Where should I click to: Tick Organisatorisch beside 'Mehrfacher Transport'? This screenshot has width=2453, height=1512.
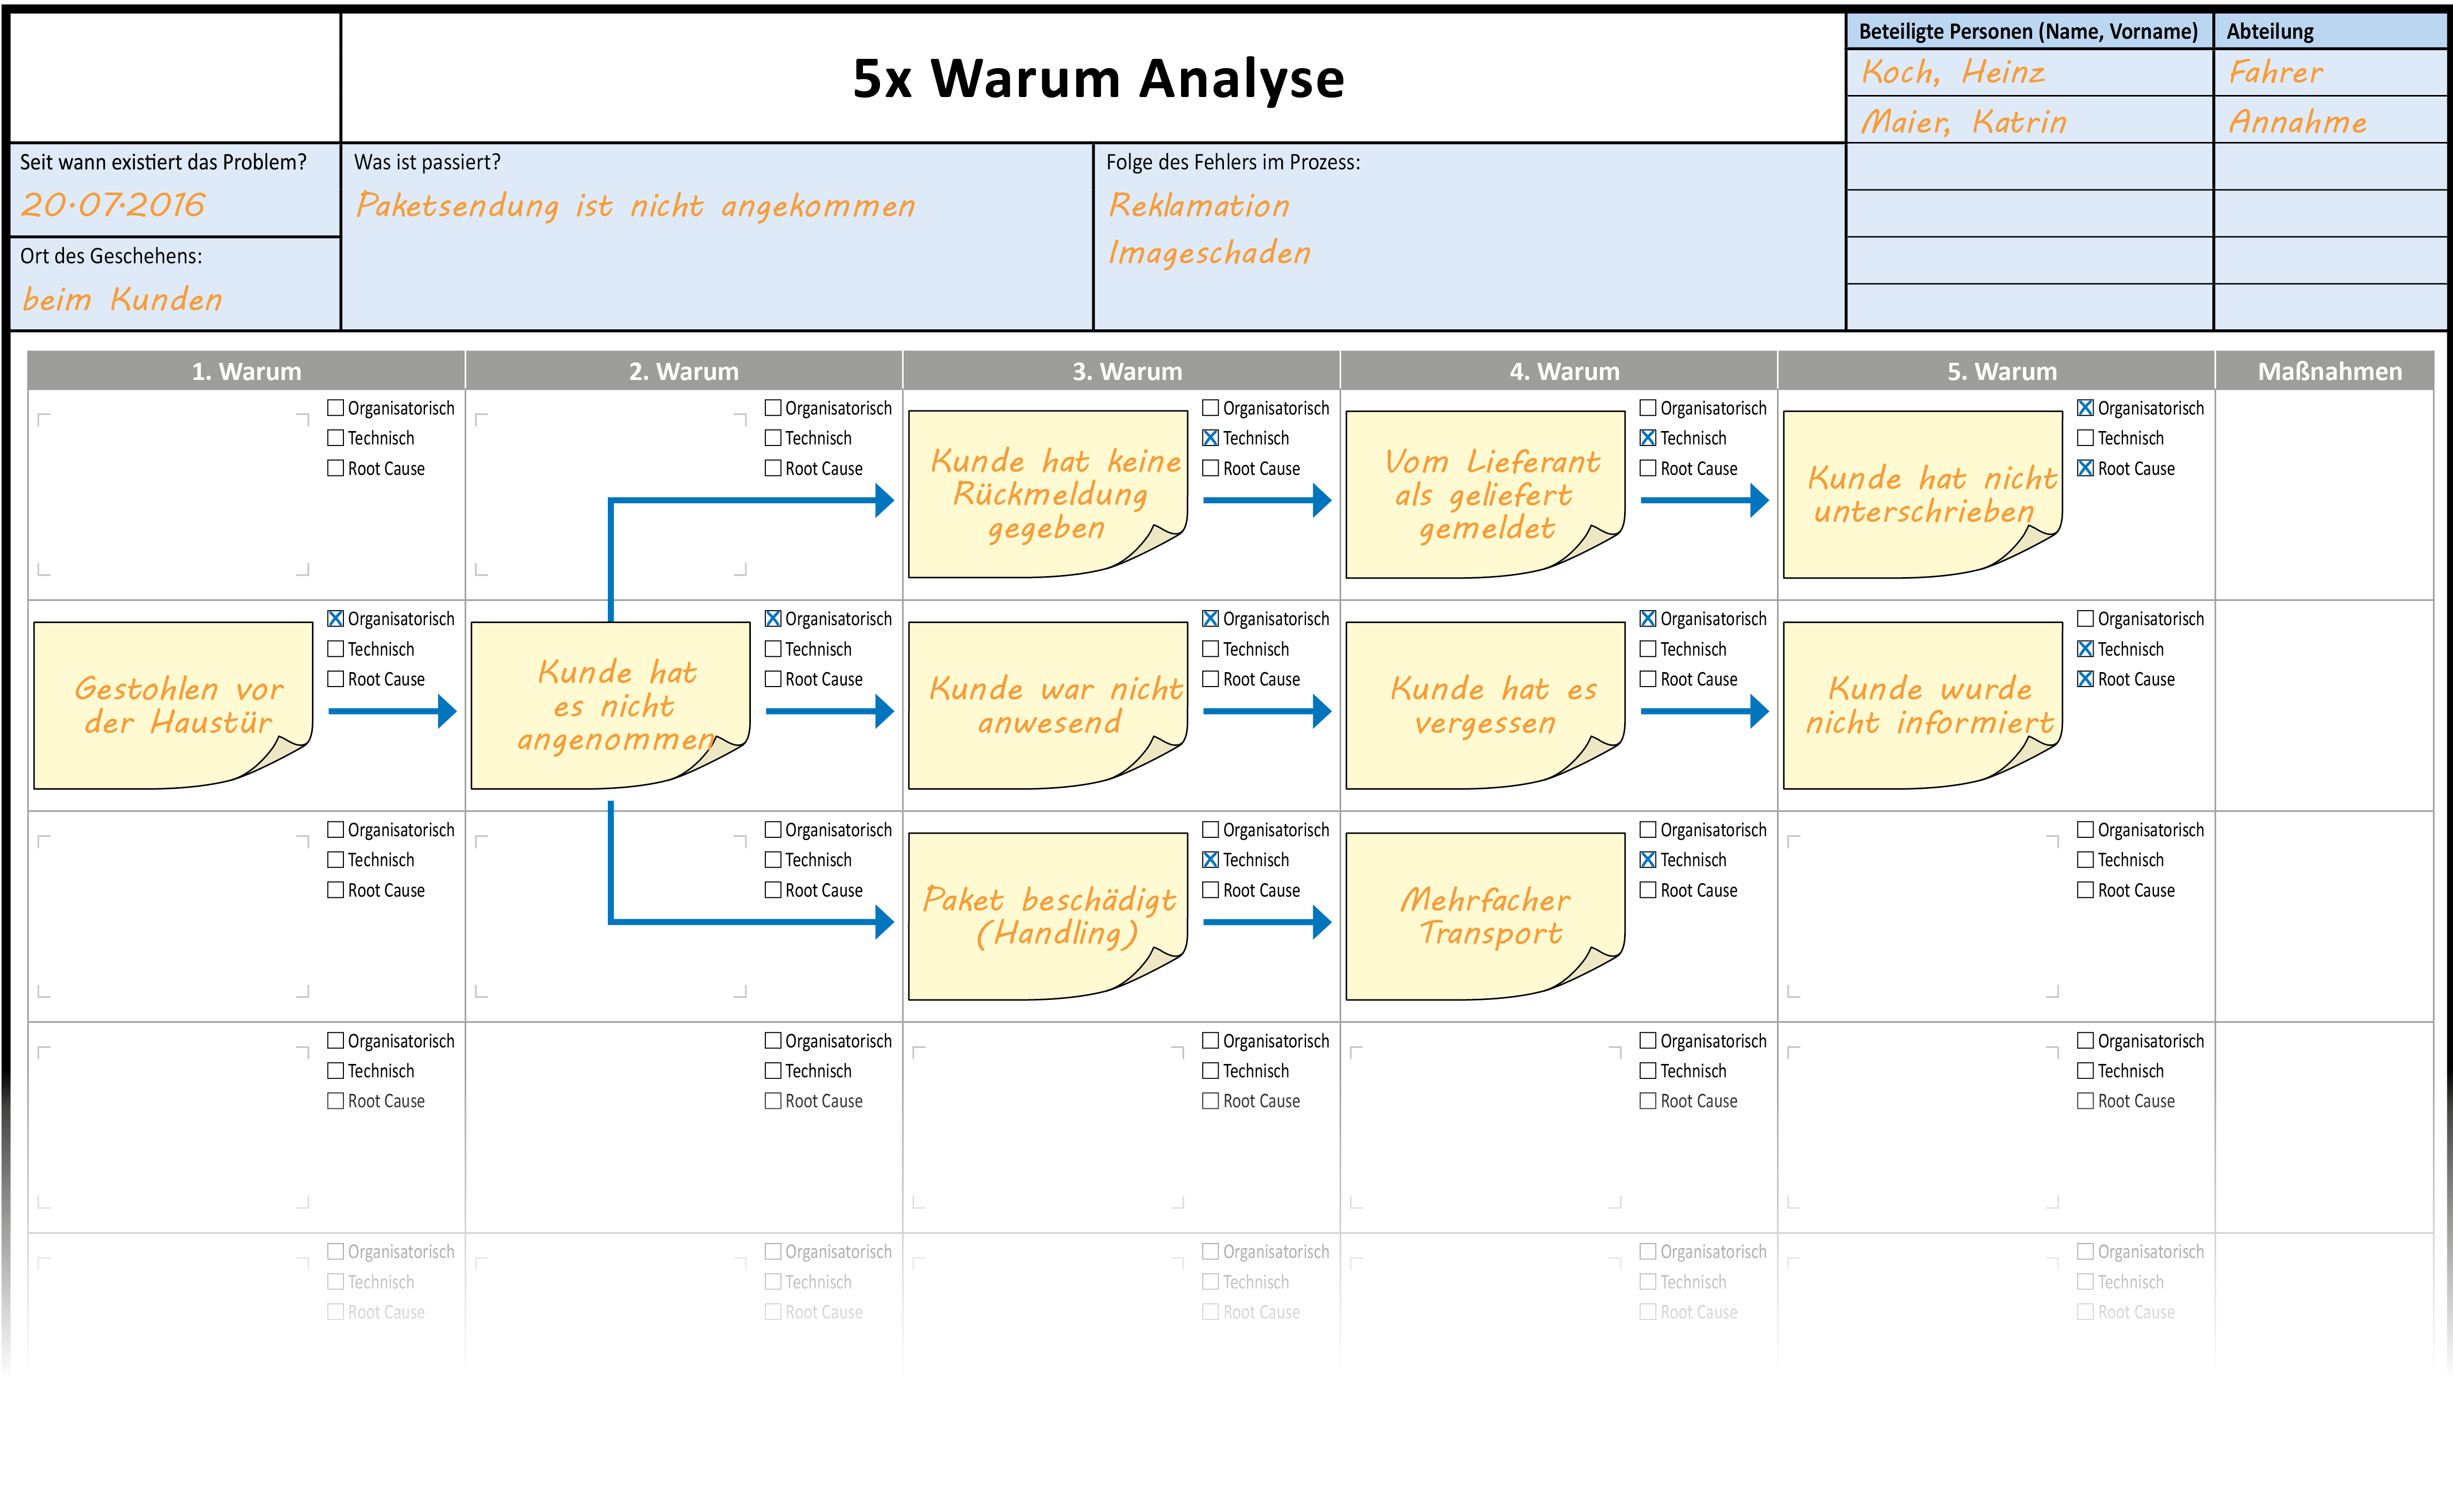pyautogui.click(x=1648, y=830)
